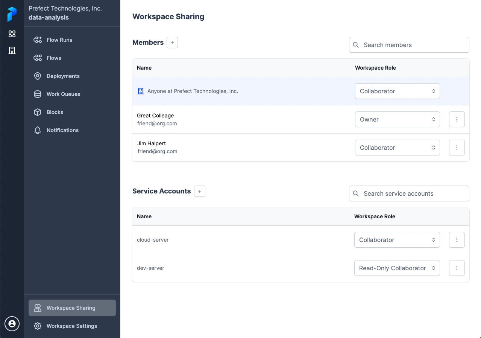Select Workspace Sharing menu item
Viewport: 481px width, 338px height.
pos(72,308)
